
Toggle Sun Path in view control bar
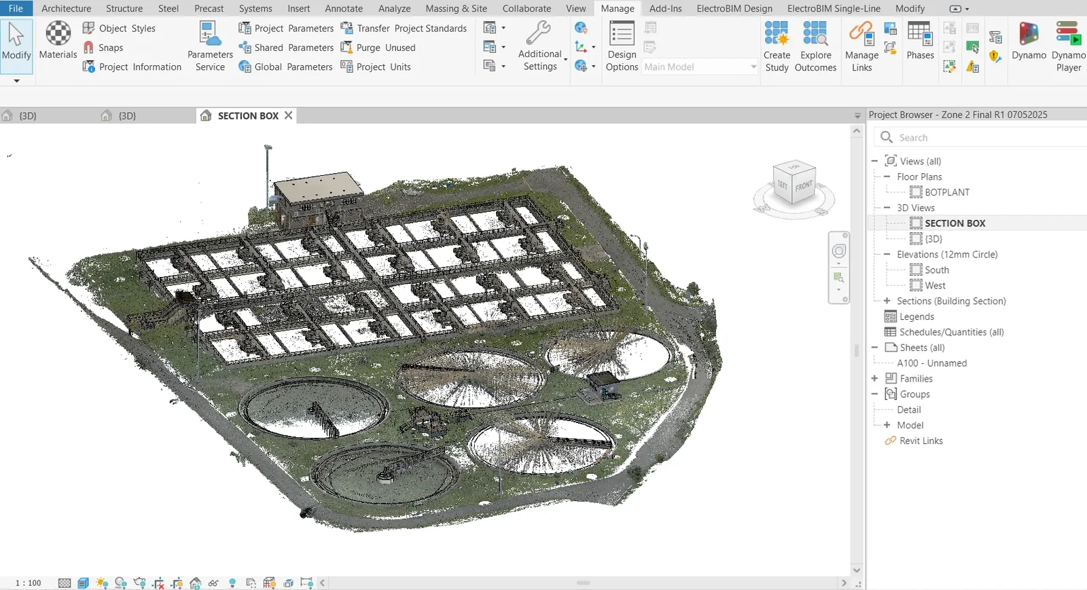tap(102, 583)
